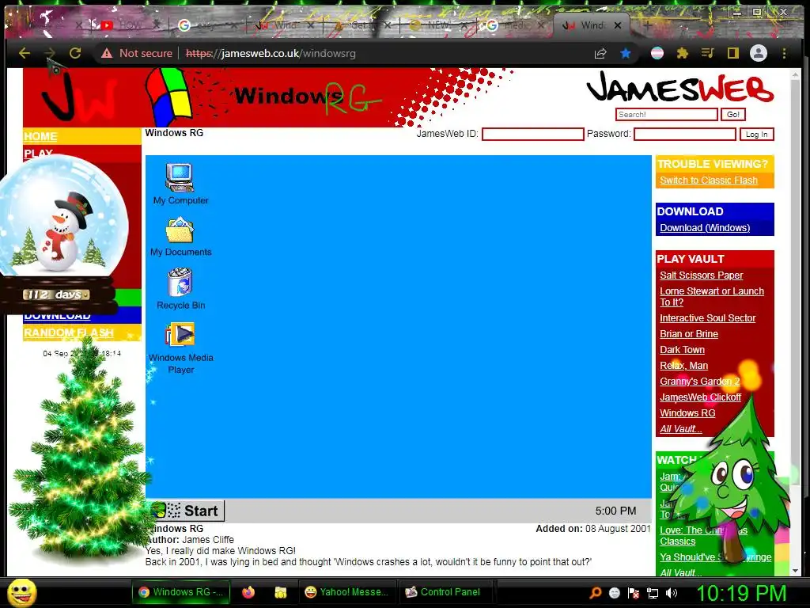
Task: Click the round pink-blue extension icon
Action: pos(657,53)
